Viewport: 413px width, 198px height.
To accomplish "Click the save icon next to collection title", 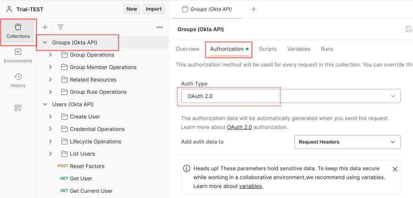I will 408,29.
